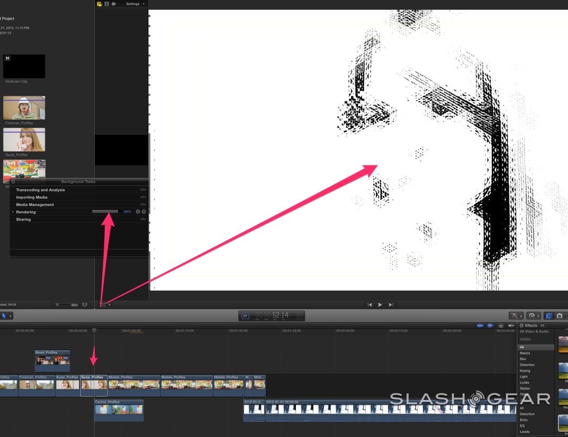Open the retime menu
The image size is (568, 437).
click(x=532, y=316)
